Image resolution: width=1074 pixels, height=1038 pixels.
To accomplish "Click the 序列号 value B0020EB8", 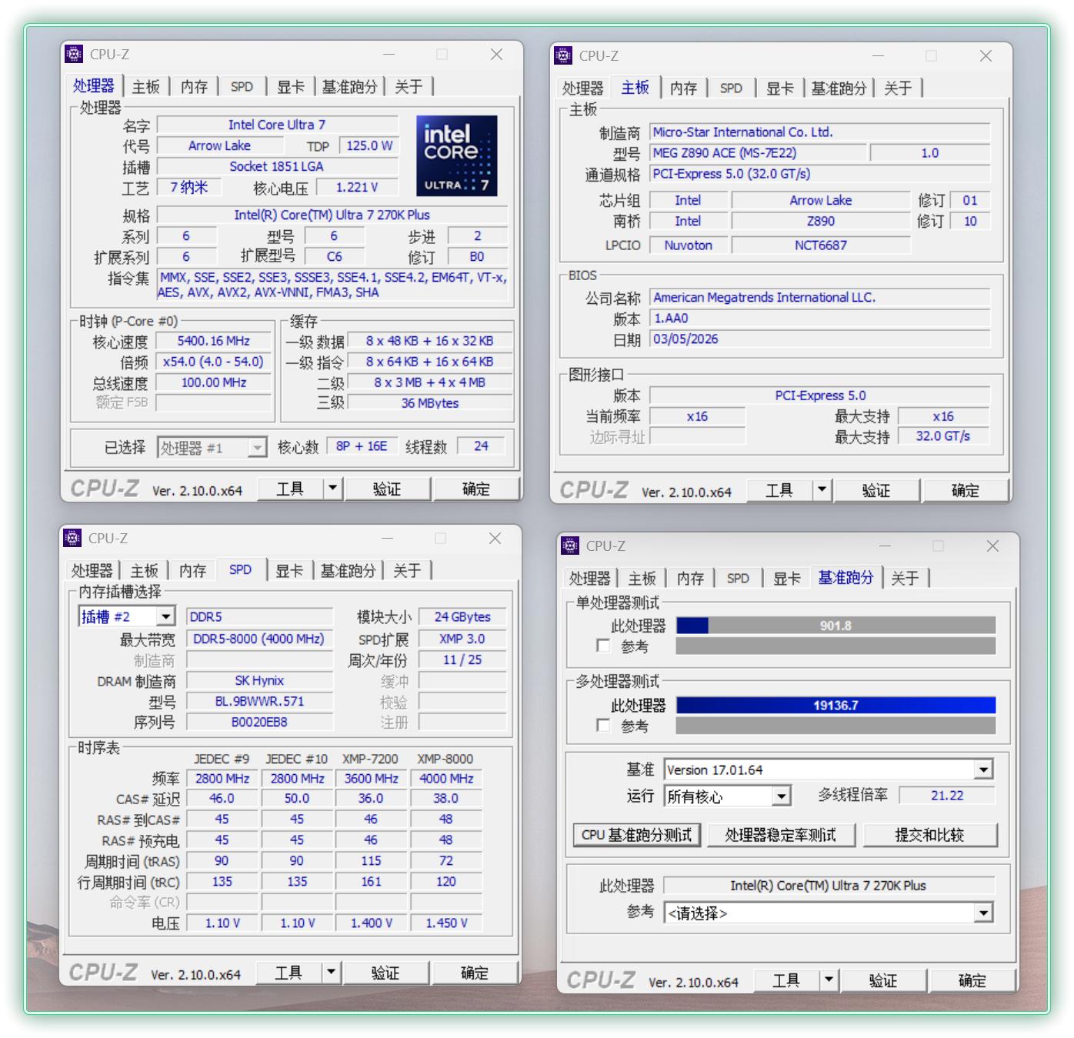I will tap(259, 722).
